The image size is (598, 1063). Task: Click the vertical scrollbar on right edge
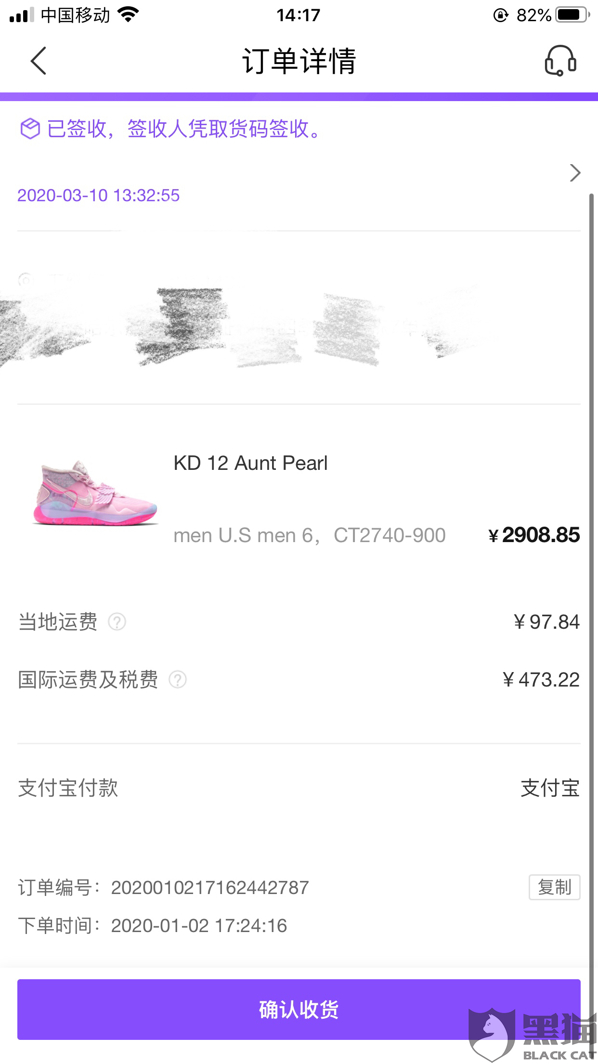591,578
